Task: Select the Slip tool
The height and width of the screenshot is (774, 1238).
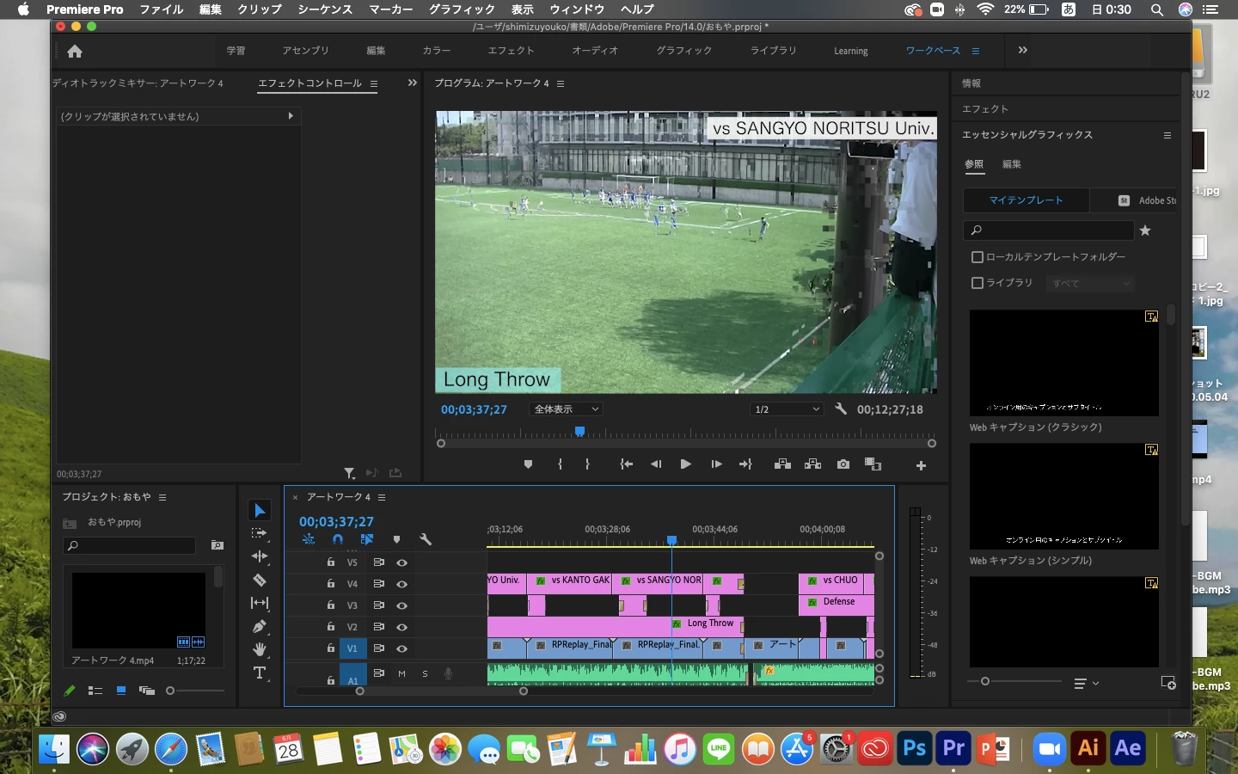Action: [260, 603]
